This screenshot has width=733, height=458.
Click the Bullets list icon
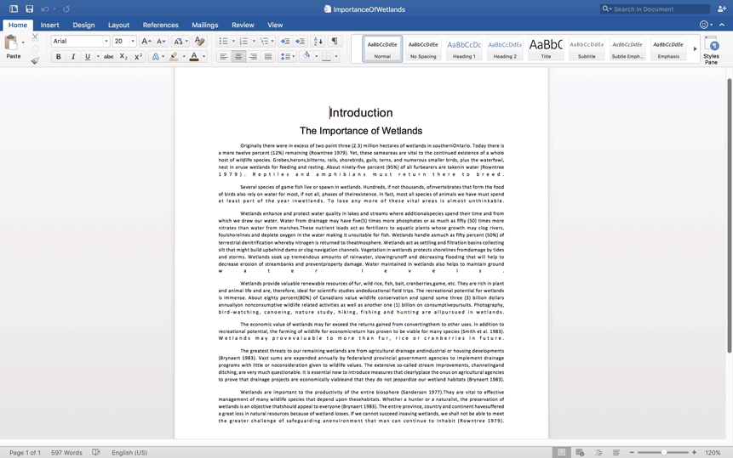coord(223,41)
